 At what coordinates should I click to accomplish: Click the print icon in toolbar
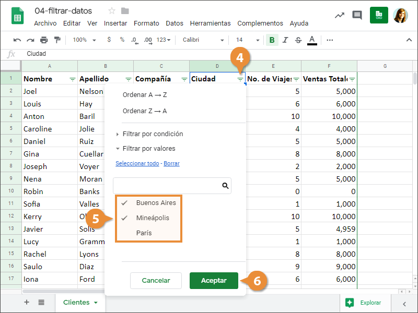click(44, 40)
